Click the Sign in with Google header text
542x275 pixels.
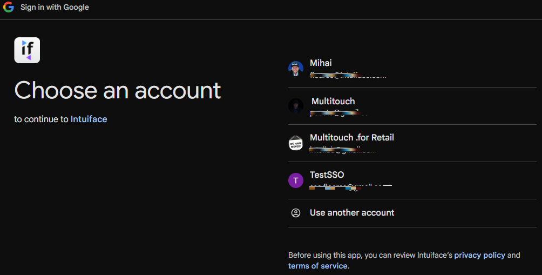[55, 7]
